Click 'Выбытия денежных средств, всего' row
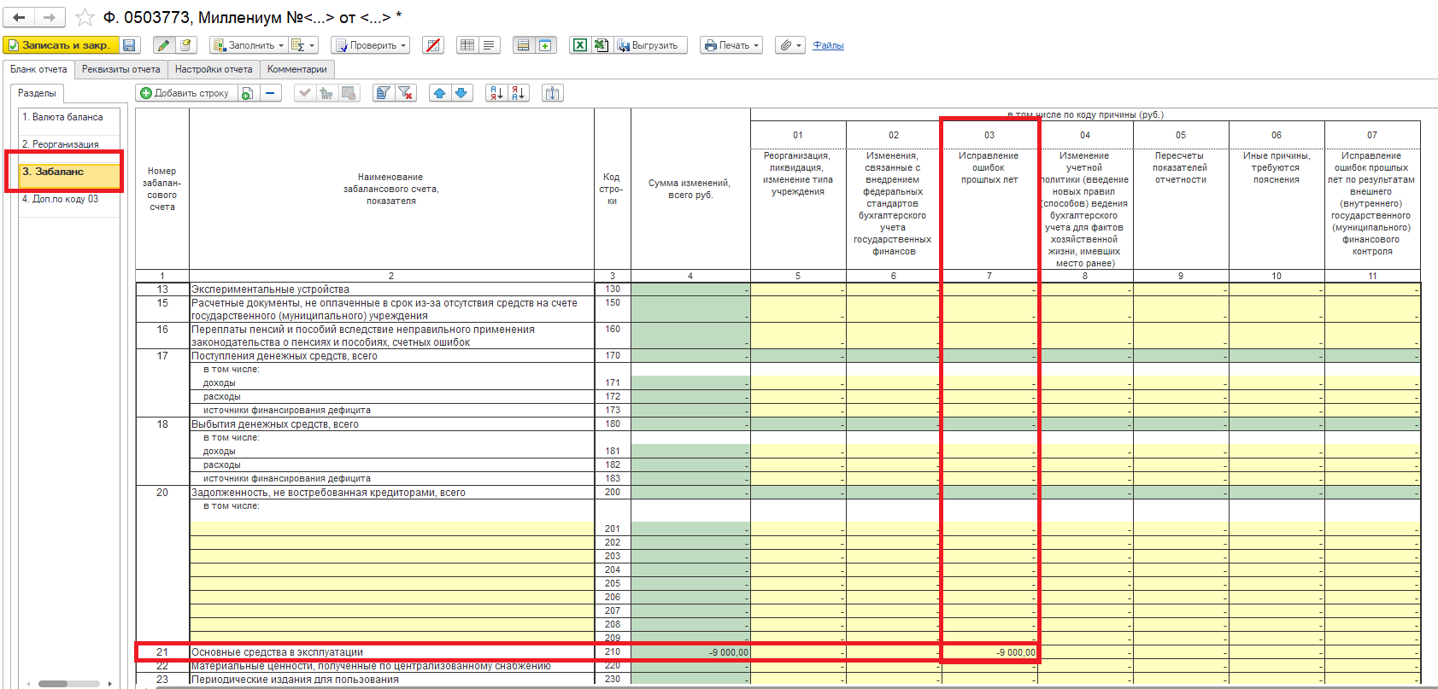Screen dimensions: 1438x689 [391, 424]
